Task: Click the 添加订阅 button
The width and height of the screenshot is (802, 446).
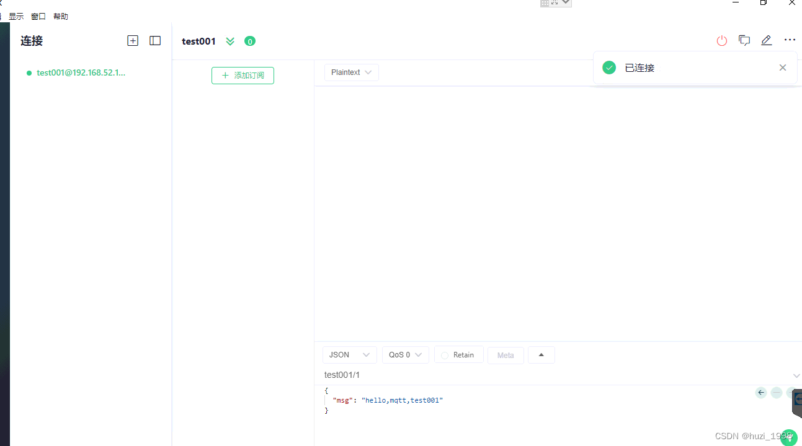Action: pos(243,76)
